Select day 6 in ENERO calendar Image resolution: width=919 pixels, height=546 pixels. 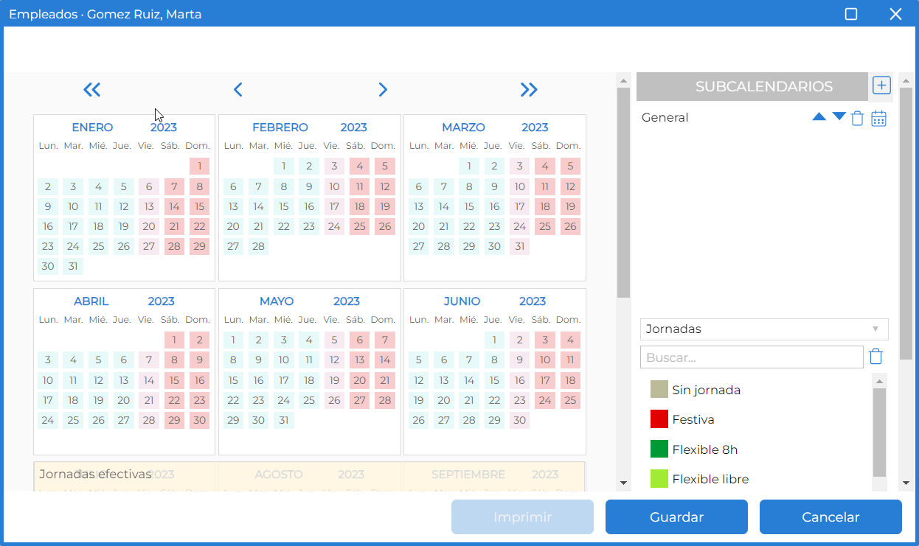(149, 186)
